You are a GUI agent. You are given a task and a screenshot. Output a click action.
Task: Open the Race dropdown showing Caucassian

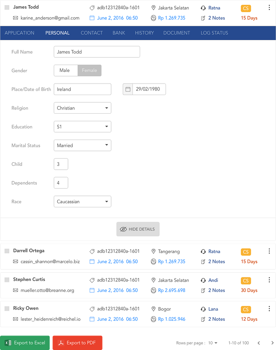pos(82,201)
